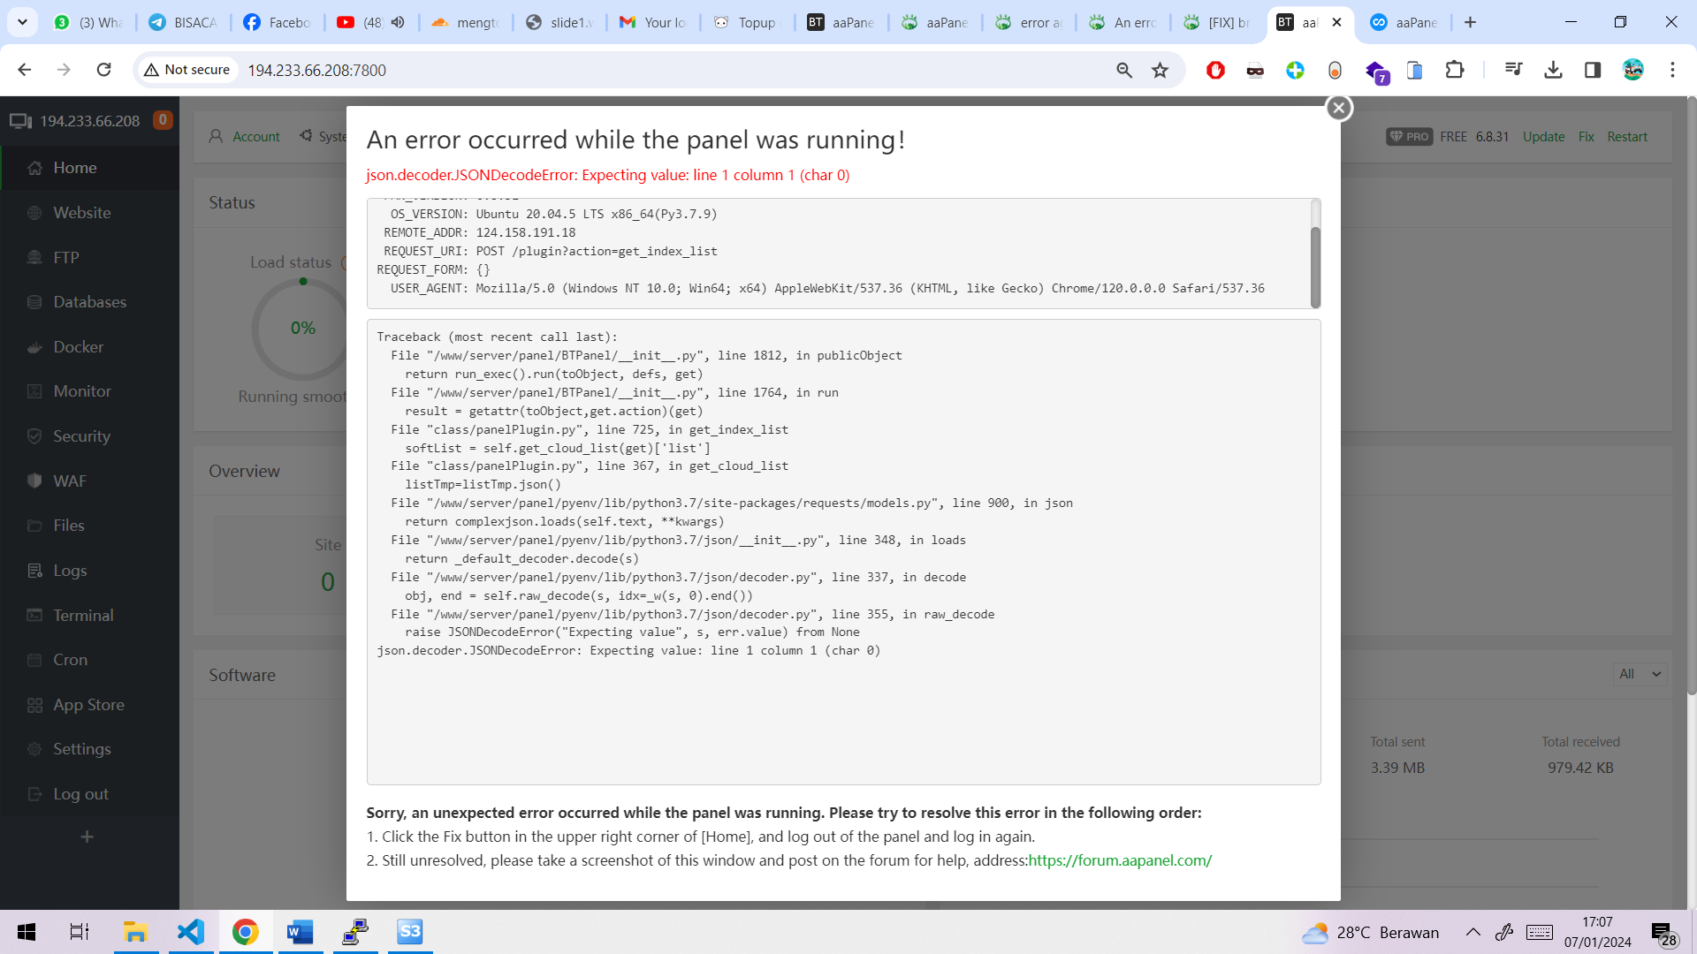Viewport: 1697px width, 954px height.
Task: Open the Website sidebar item
Action: pyautogui.click(x=81, y=212)
